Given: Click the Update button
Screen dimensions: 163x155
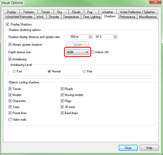Looking at the screenshot, I should tap(78, 44).
